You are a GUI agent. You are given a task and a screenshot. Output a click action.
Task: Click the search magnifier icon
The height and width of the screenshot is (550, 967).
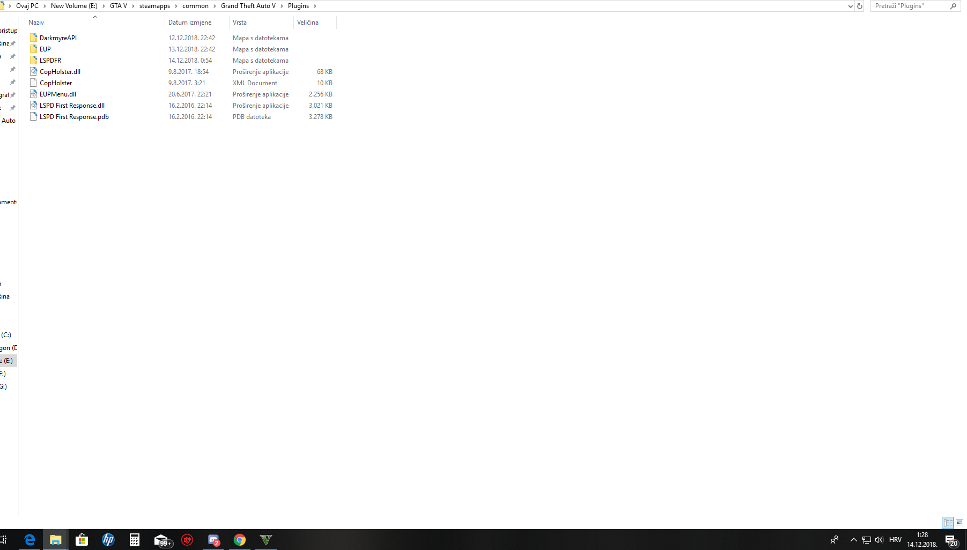click(953, 6)
